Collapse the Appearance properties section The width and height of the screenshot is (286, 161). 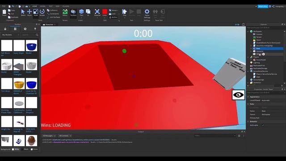click(x=248, y=97)
